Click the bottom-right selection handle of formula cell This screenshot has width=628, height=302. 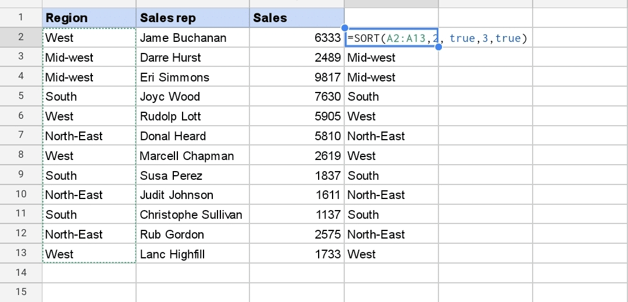[438, 47]
